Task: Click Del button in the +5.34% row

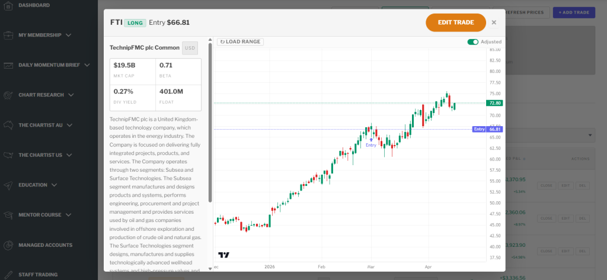Action: pos(582,186)
